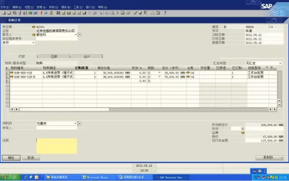Expand the 本币 currency dropdown
Image resolution: width=289 pixels, height=181 pixels.
click(33, 43)
